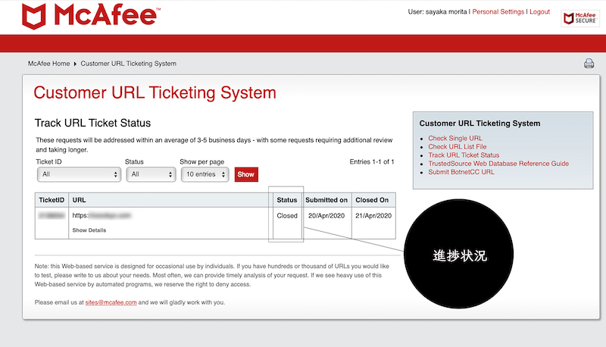This screenshot has width=606, height=347.
Task: Expand Show Details for the ticket
Action: 89,230
